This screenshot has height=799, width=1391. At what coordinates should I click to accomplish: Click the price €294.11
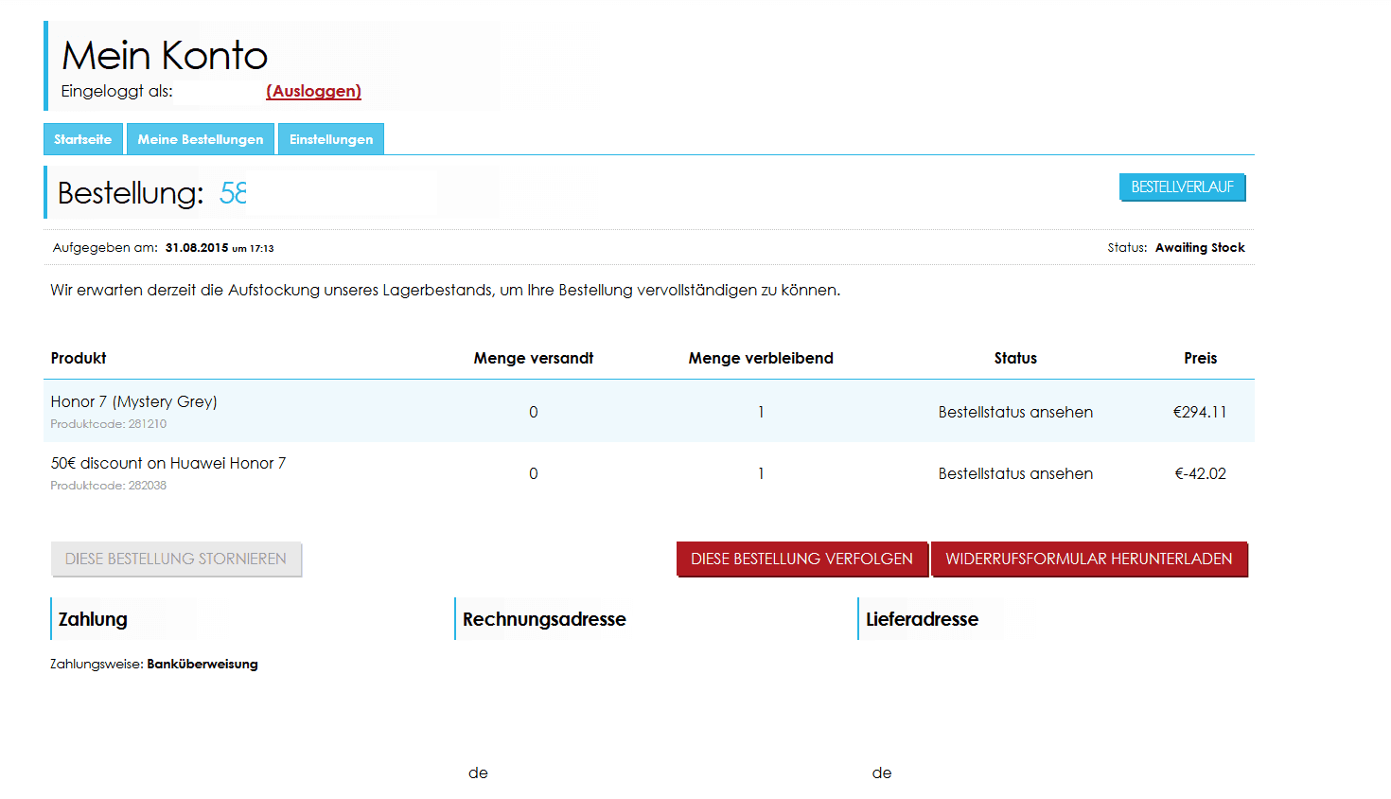pos(1200,412)
